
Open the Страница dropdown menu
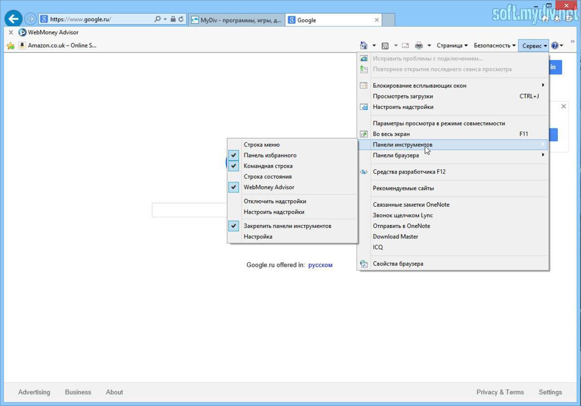(449, 45)
